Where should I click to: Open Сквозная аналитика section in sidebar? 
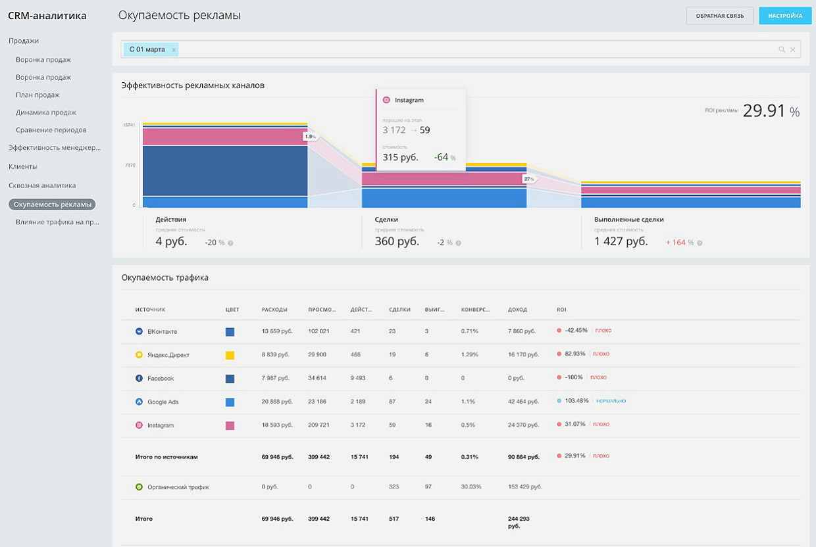pyautogui.click(x=41, y=185)
